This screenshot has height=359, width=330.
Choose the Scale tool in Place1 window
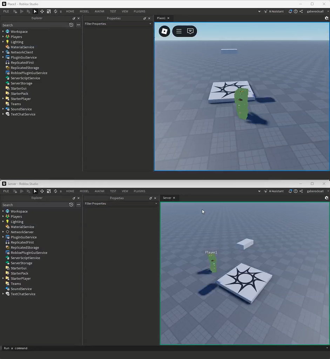click(49, 12)
